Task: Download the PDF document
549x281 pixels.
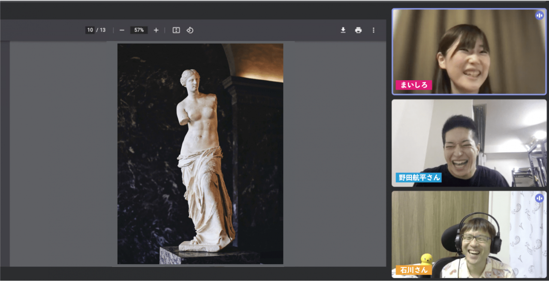Action: click(343, 30)
